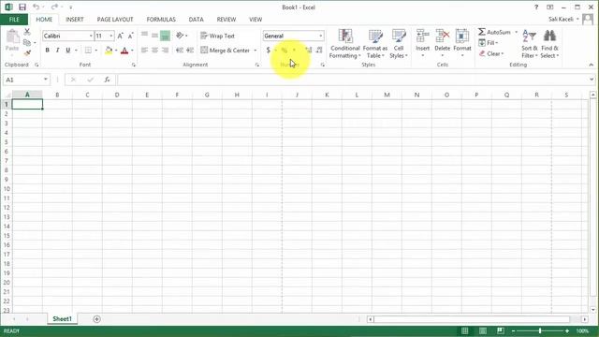
Task: Switch to the PAGE LAYOUT tab
Action: [x=115, y=20]
